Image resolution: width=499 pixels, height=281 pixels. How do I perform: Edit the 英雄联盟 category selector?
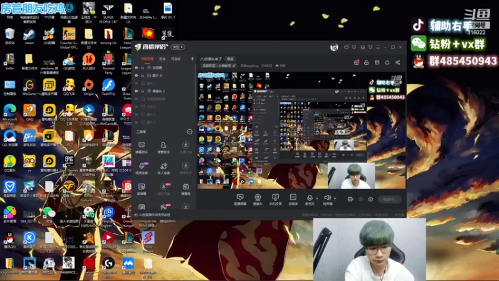pyautogui.click(x=219, y=66)
